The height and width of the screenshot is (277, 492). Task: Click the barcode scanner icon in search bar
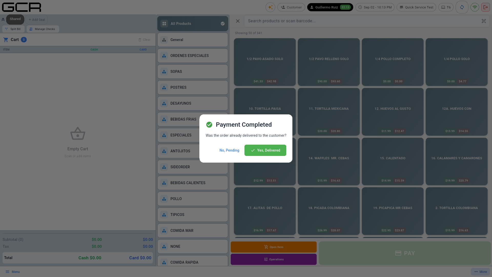click(484, 21)
